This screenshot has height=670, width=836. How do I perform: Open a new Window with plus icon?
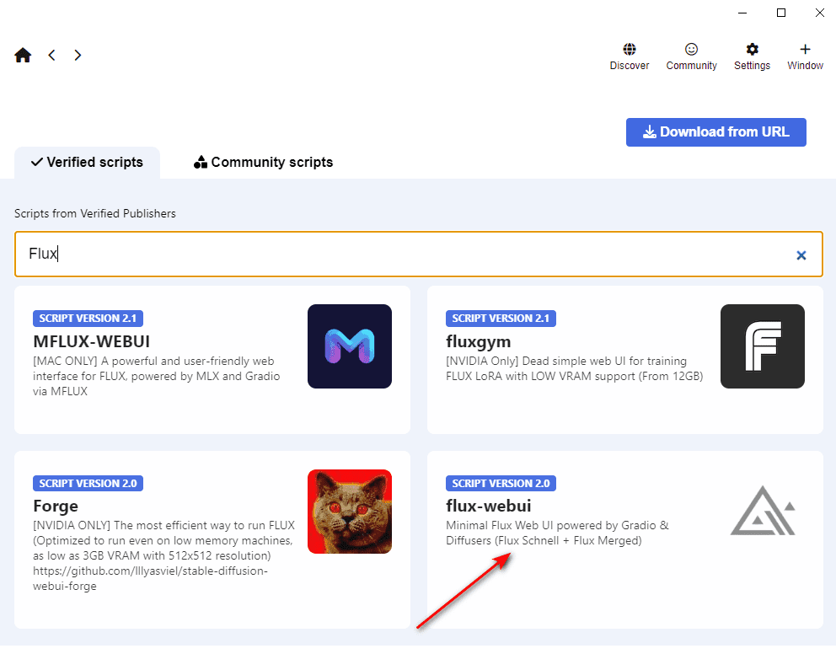(806, 50)
